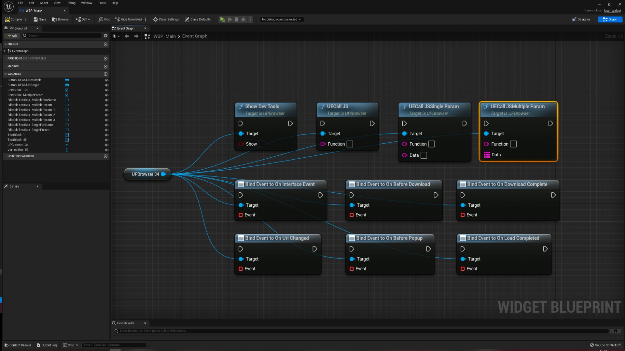Open the No debug object selected dropdown
This screenshot has width=625, height=351.
coord(281,19)
